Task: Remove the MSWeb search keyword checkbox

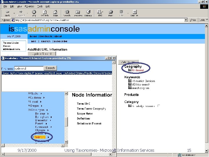Action: point(130,84)
